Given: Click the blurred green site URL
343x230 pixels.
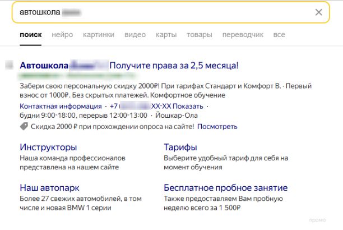Looking at the screenshot, I should pyautogui.click(x=77, y=76).
